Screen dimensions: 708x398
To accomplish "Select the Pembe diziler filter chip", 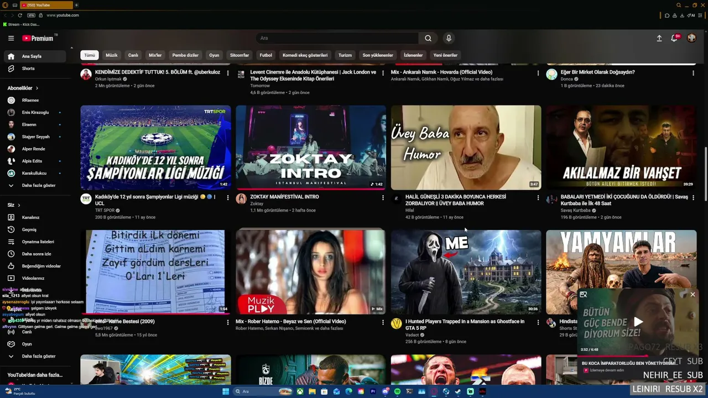I will [x=185, y=55].
